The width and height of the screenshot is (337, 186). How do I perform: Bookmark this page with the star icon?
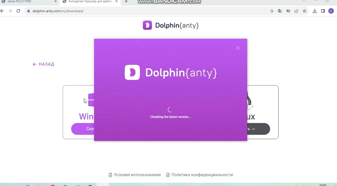click(x=304, y=11)
